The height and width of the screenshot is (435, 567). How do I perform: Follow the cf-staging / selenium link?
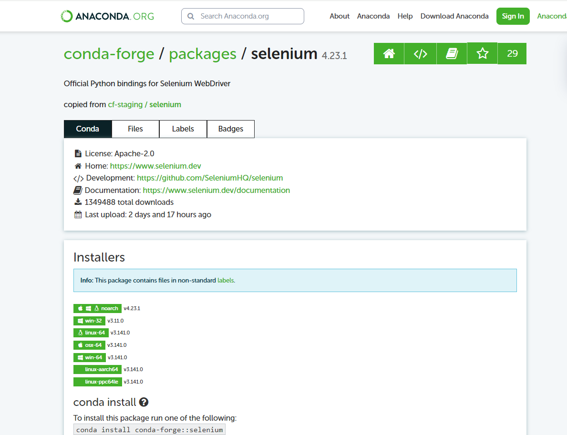[144, 104]
